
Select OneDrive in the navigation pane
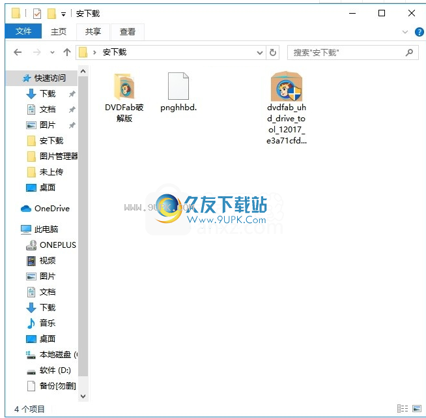(45, 209)
